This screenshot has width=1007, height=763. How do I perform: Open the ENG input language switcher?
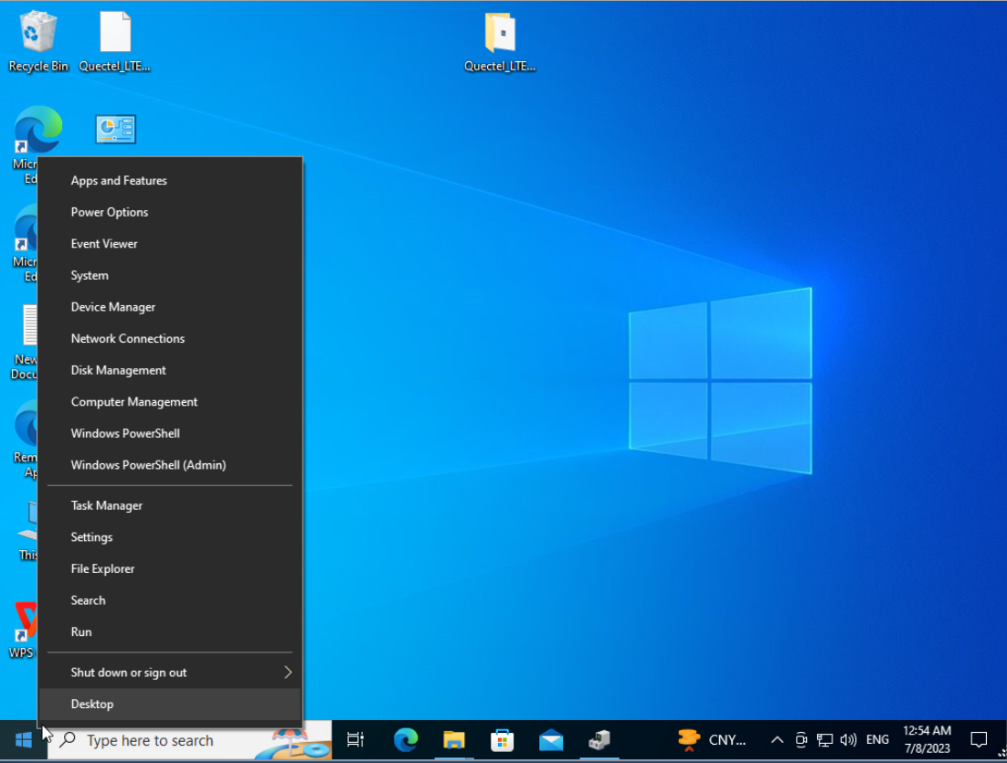coord(876,740)
